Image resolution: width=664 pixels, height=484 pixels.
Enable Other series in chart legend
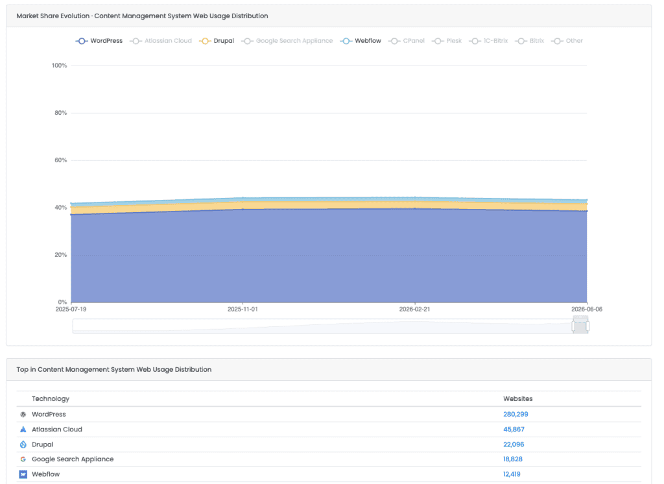pyautogui.click(x=567, y=41)
